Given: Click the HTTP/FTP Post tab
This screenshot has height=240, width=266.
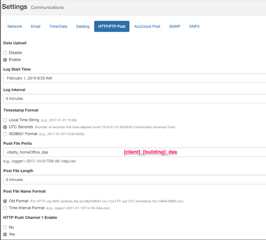Looking at the screenshot, I should click(112, 26).
